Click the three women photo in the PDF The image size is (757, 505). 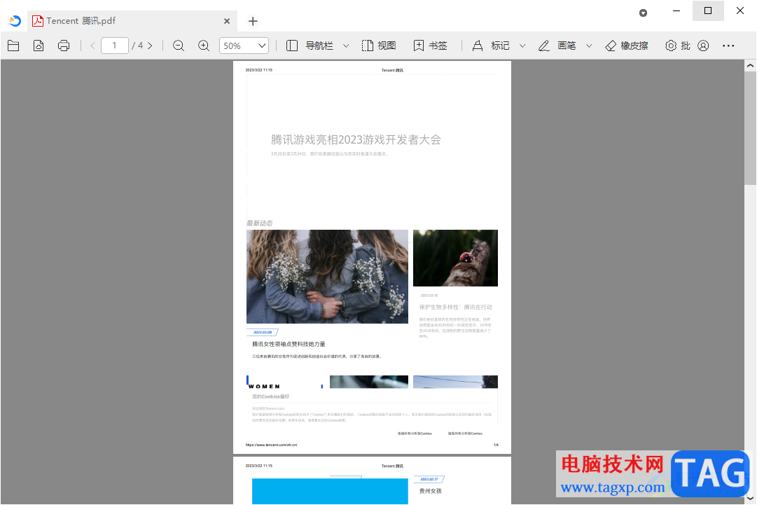(x=327, y=277)
